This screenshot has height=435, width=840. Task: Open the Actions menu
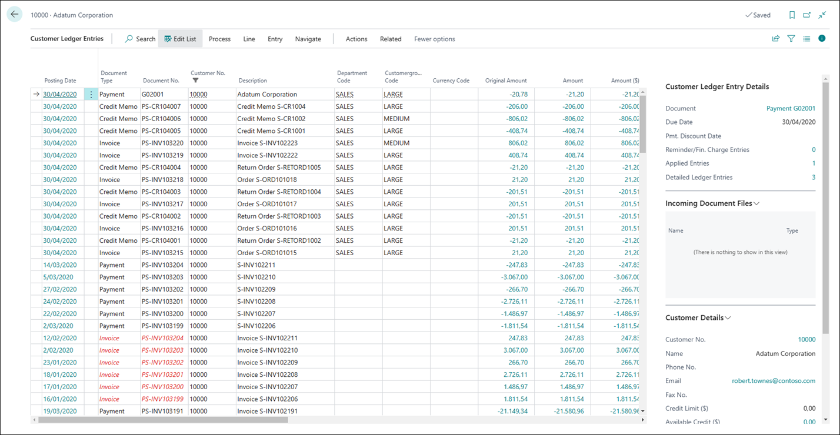tap(356, 39)
